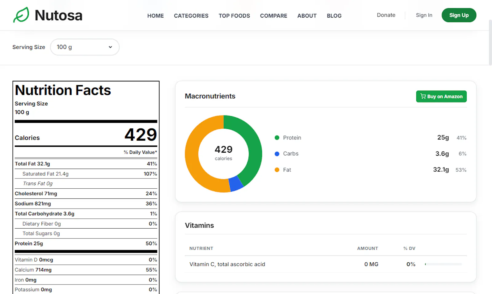This screenshot has height=294, width=492.
Task: Click the "Sodium 821mg" row
Action: pyautogui.click(x=86, y=204)
